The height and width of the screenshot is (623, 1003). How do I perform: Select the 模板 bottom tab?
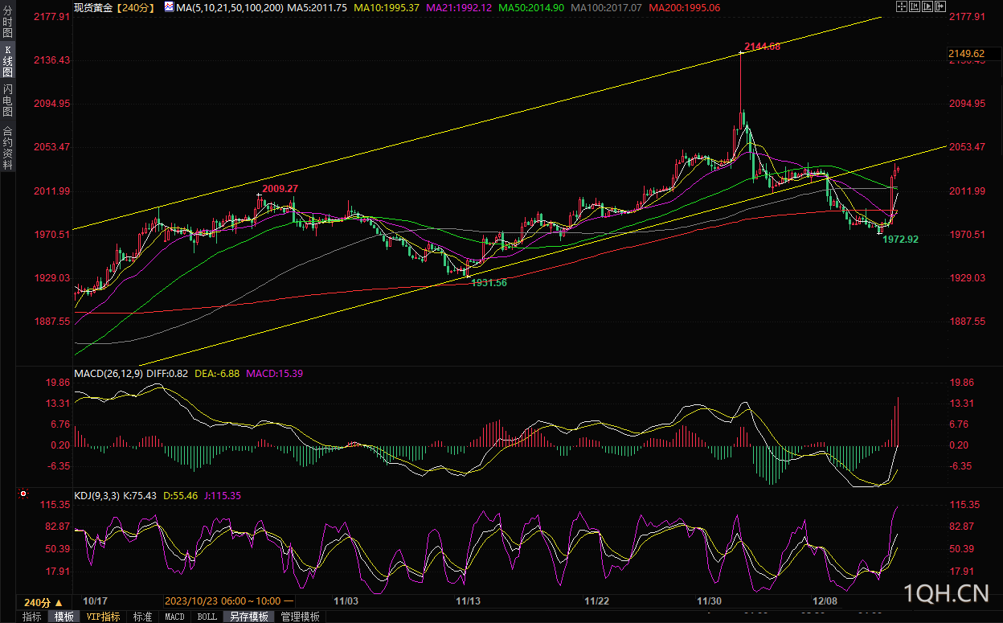point(63,617)
